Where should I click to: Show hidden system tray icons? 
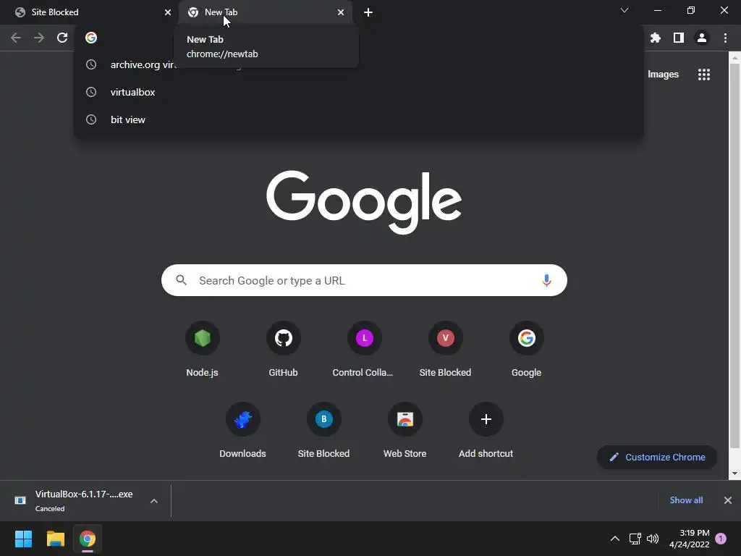[615, 539]
